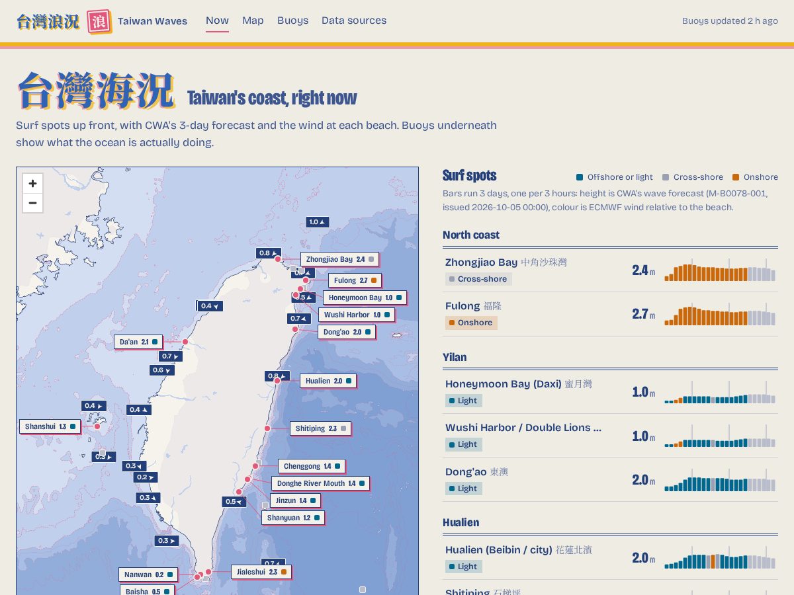Open the Zhongjiao Bay 2.4 map label
The image size is (794, 595).
pos(340,260)
